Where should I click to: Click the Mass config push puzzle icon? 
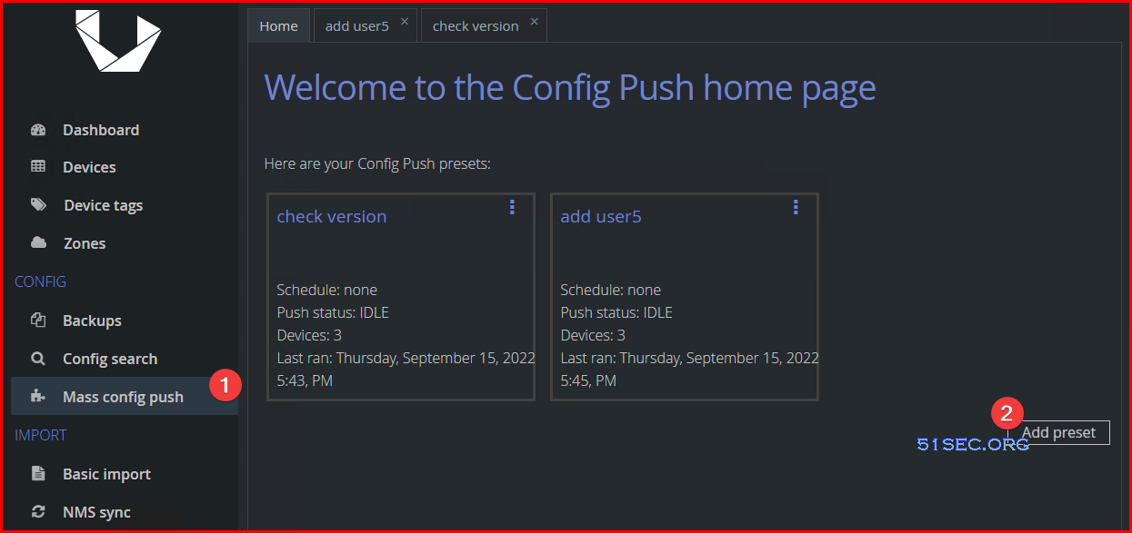click(x=38, y=397)
